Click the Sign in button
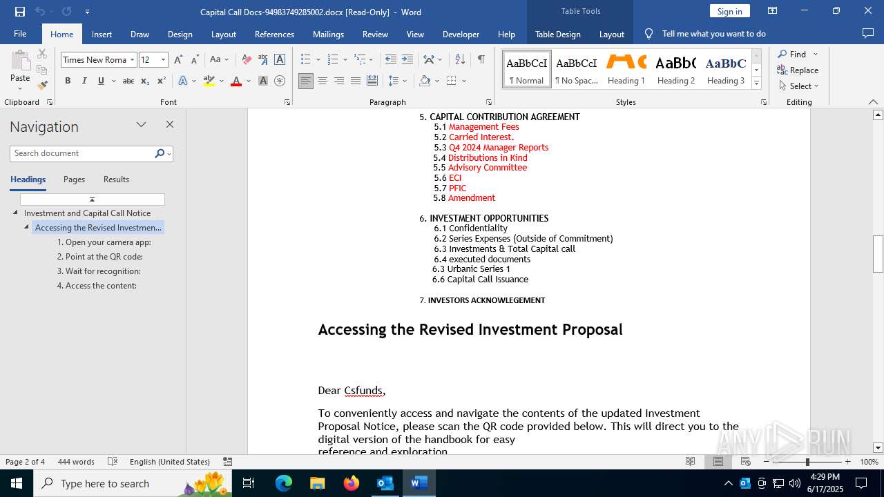The height and width of the screenshot is (497, 884). point(729,11)
